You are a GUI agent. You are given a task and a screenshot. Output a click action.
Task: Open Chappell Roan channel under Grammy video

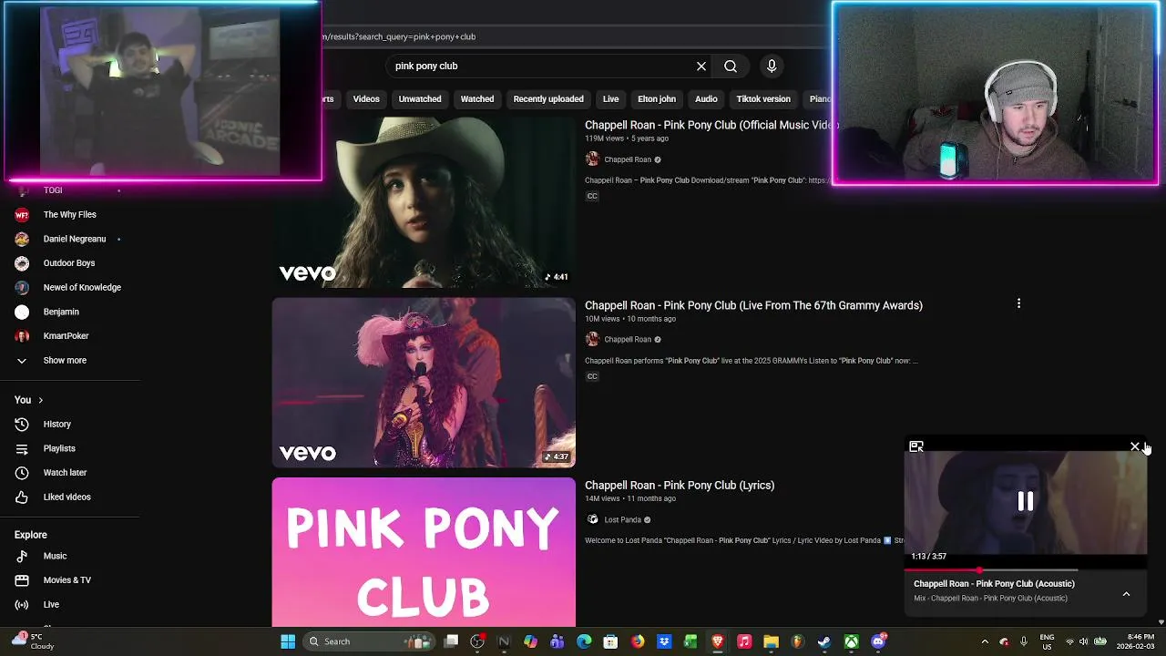[628, 339]
